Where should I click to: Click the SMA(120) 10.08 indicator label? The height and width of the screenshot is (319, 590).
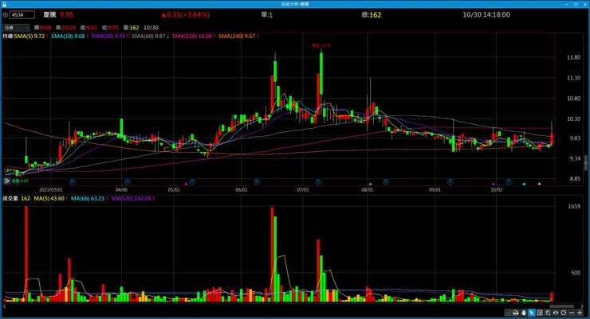(x=191, y=37)
